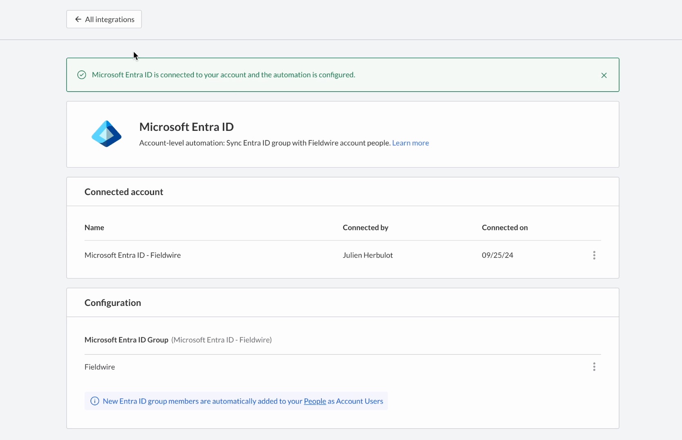Click the back arrow icon in All integrations
Screen dimensions: 682x440
pyautogui.click(x=78, y=19)
